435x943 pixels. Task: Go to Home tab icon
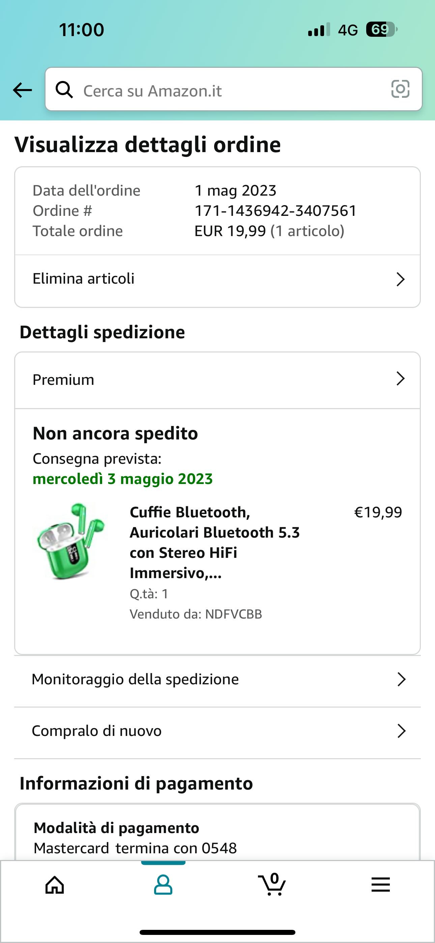coord(55,885)
